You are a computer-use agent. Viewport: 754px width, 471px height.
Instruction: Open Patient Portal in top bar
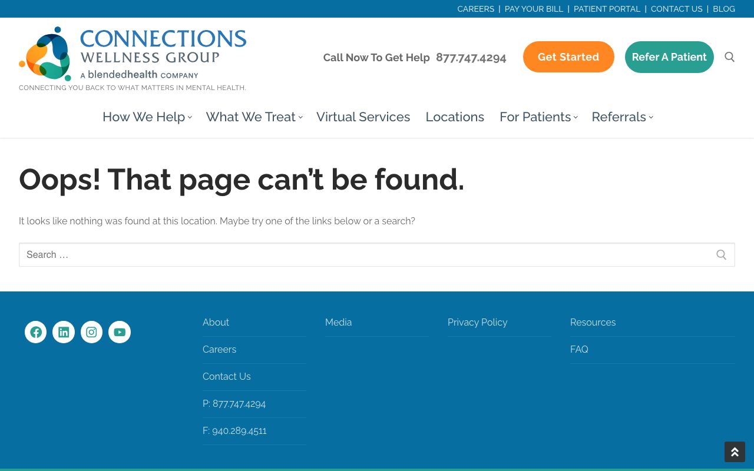[x=607, y=9]
